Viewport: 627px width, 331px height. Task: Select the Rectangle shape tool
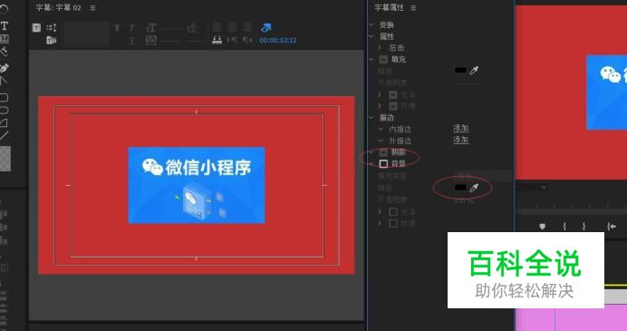4,97
